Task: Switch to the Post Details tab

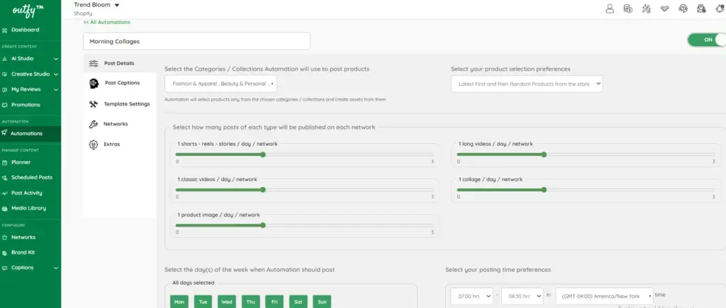Action: pos(119,63)
